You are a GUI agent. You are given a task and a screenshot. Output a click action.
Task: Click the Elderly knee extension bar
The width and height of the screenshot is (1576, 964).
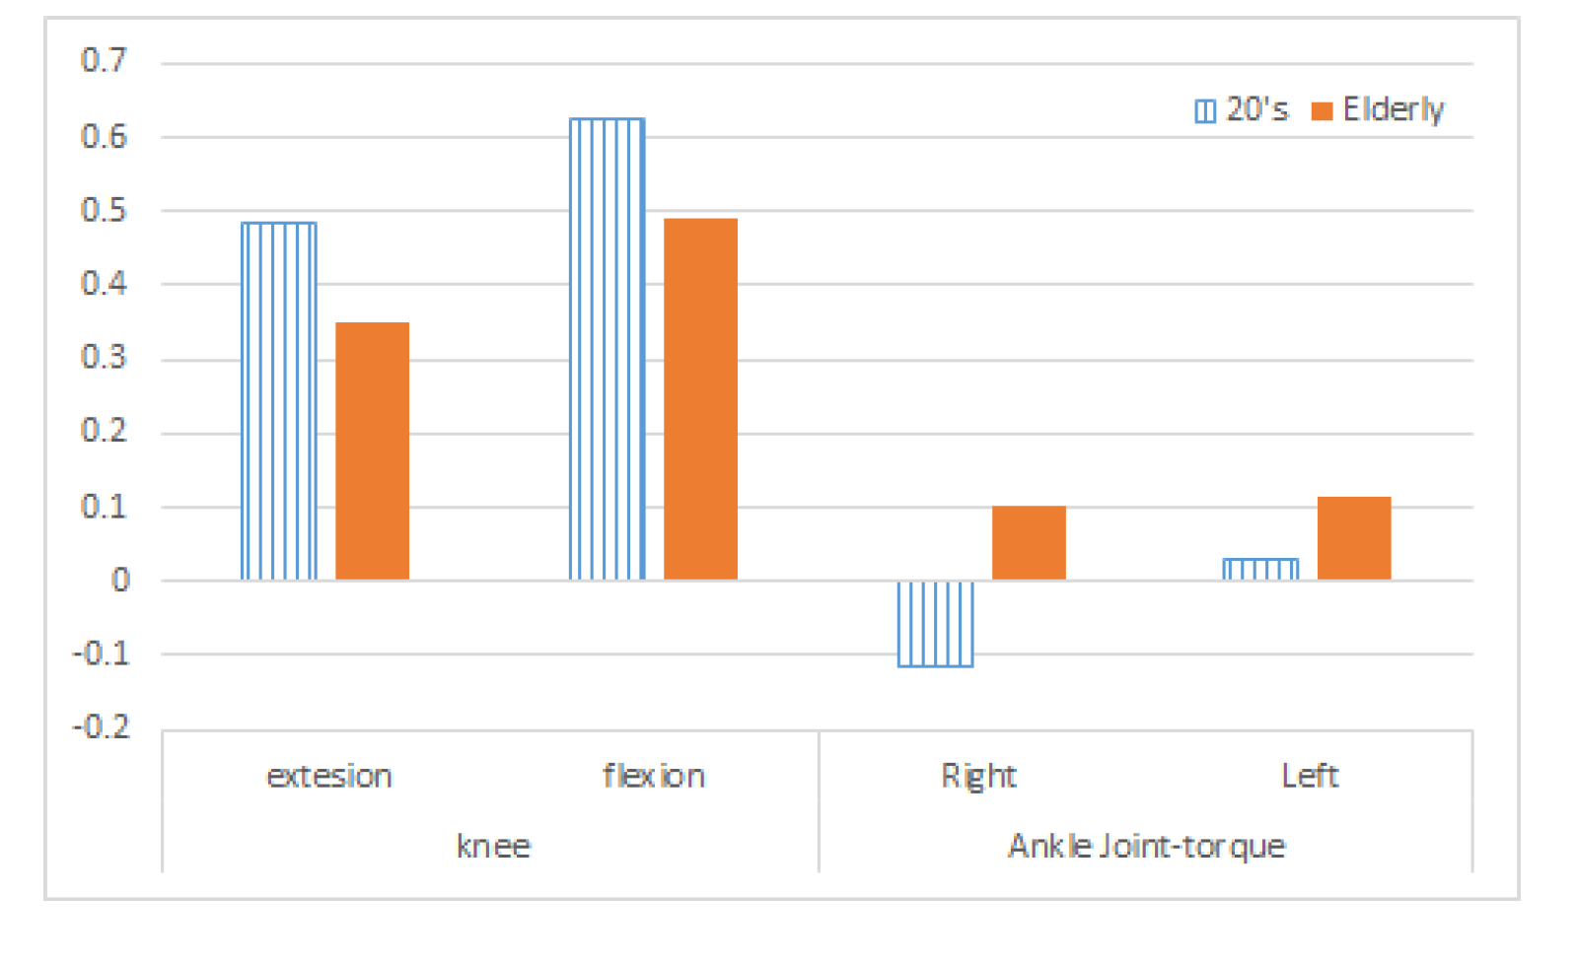[x=372, y=450]
